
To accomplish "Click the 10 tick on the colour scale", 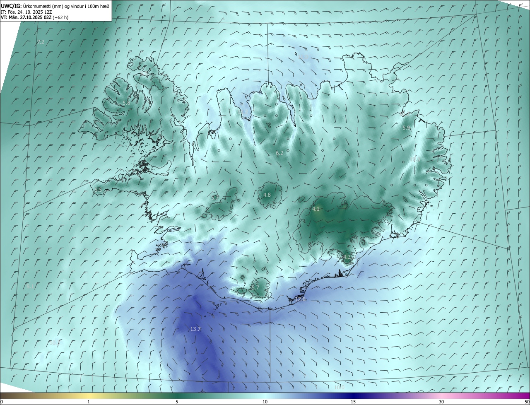I will 265,402.
